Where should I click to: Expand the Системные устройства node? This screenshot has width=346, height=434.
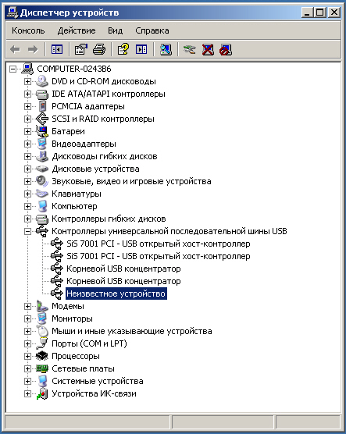point(27,381)
